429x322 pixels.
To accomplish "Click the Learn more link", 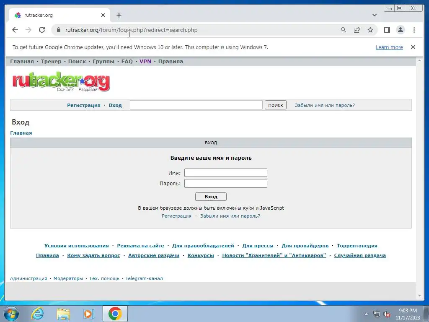I will [389, 47].
